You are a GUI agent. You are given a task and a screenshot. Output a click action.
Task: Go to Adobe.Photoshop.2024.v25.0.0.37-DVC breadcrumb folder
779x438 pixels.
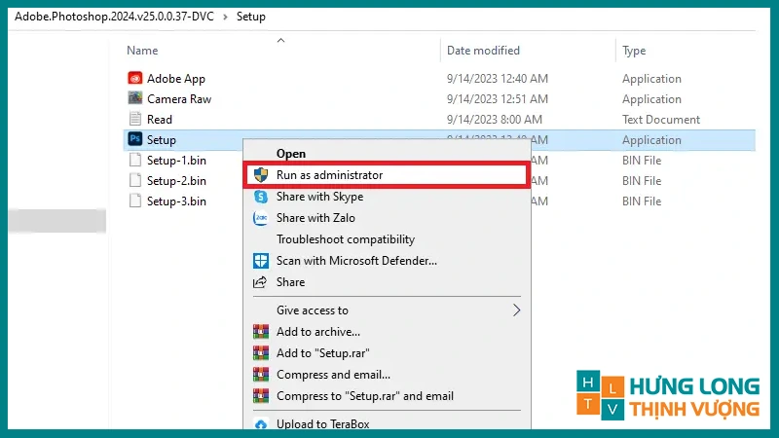114,17
